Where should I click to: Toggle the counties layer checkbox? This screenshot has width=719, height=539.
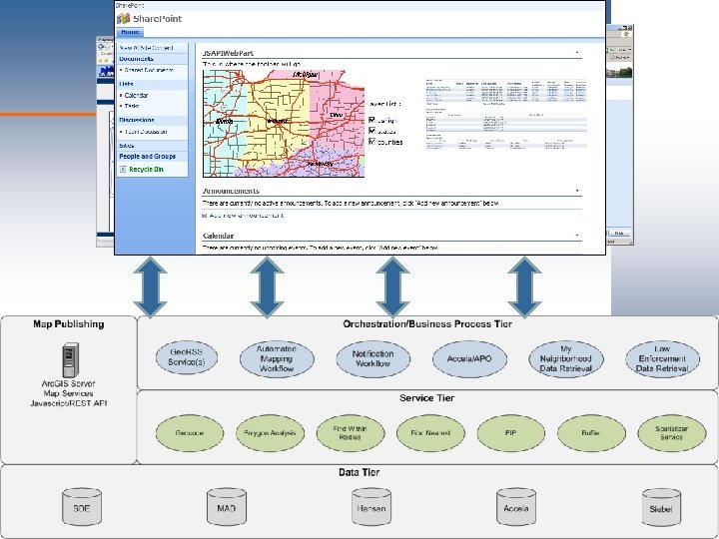coord(371,142)
